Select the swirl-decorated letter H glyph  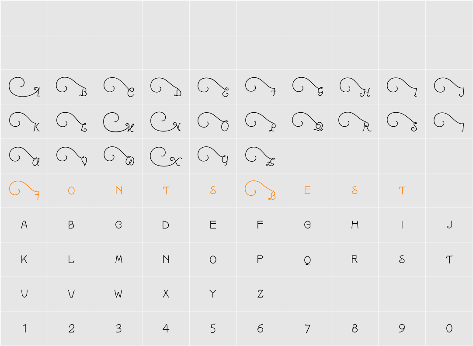tap(355, 87)
